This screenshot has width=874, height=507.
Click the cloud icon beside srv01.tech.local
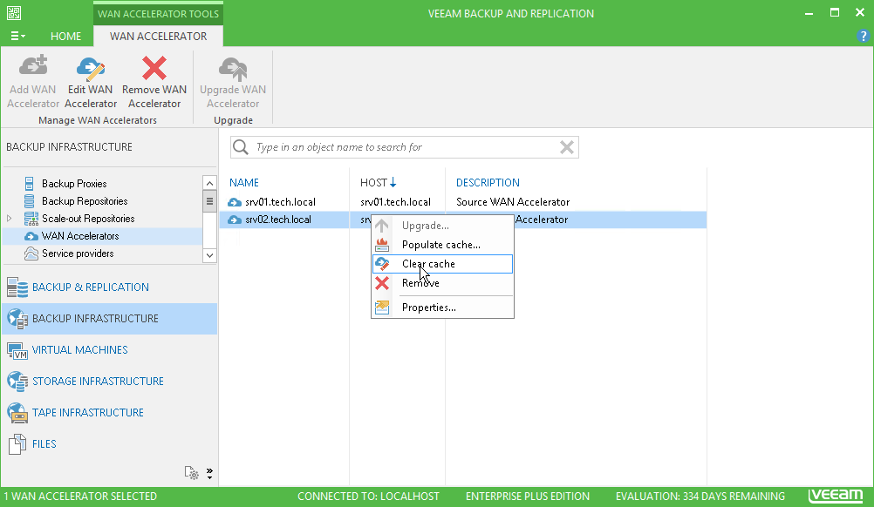pos(235,202)
